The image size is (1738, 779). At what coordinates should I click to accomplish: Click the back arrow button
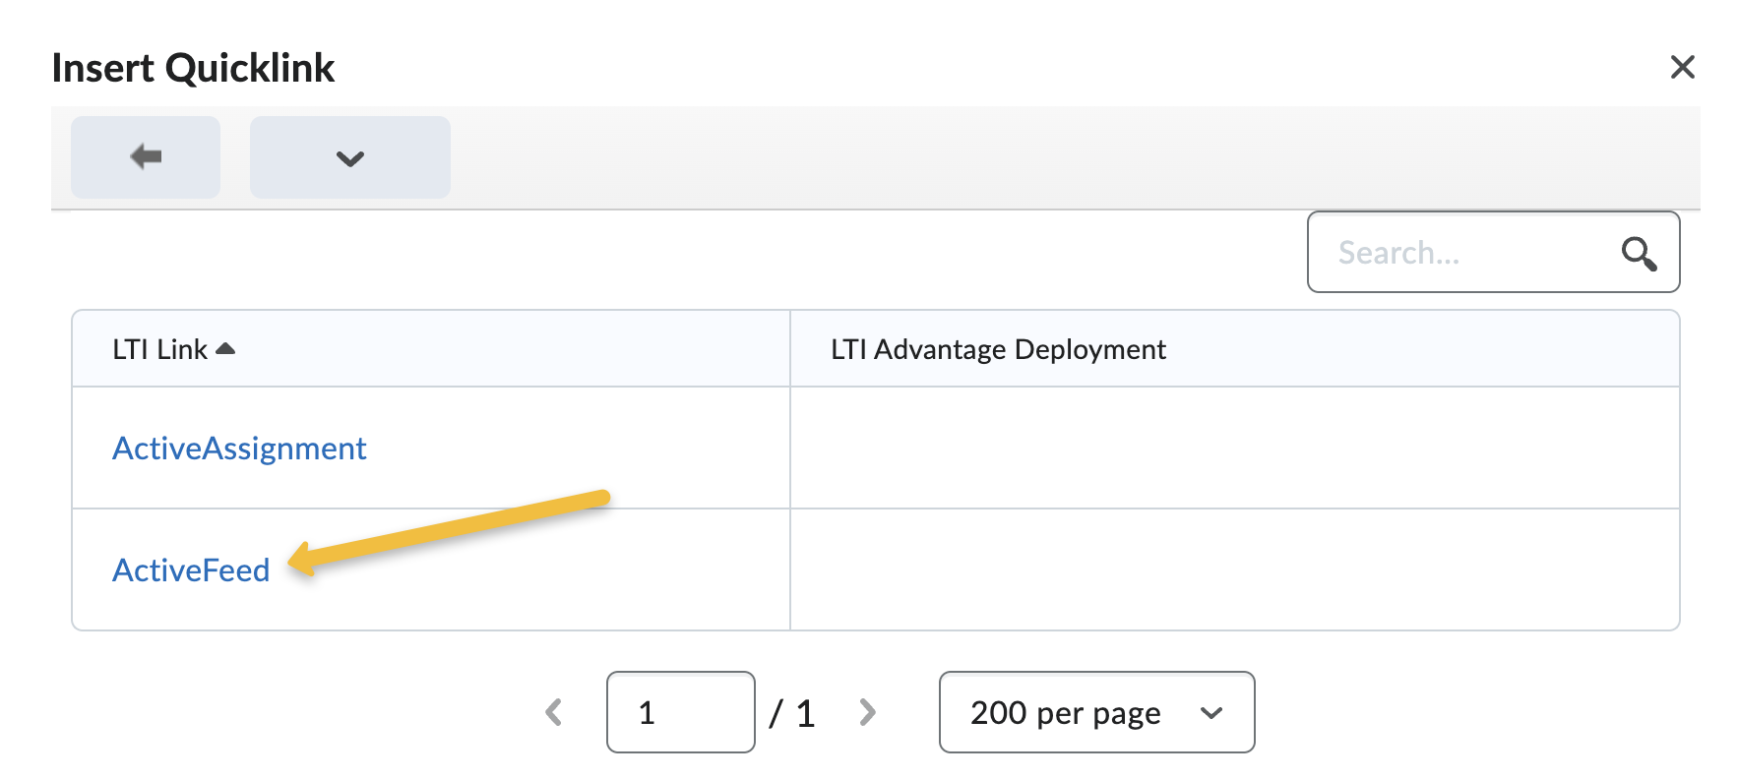click(x=146, y=157)
